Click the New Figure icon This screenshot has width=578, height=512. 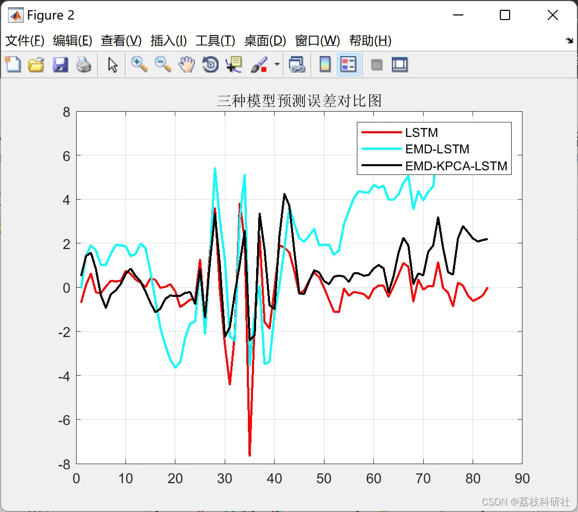[13, 64]
